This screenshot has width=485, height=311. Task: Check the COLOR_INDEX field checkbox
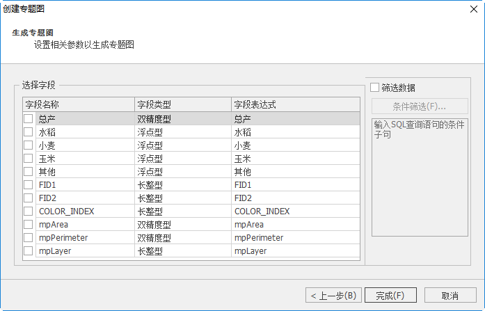point(29,212)
